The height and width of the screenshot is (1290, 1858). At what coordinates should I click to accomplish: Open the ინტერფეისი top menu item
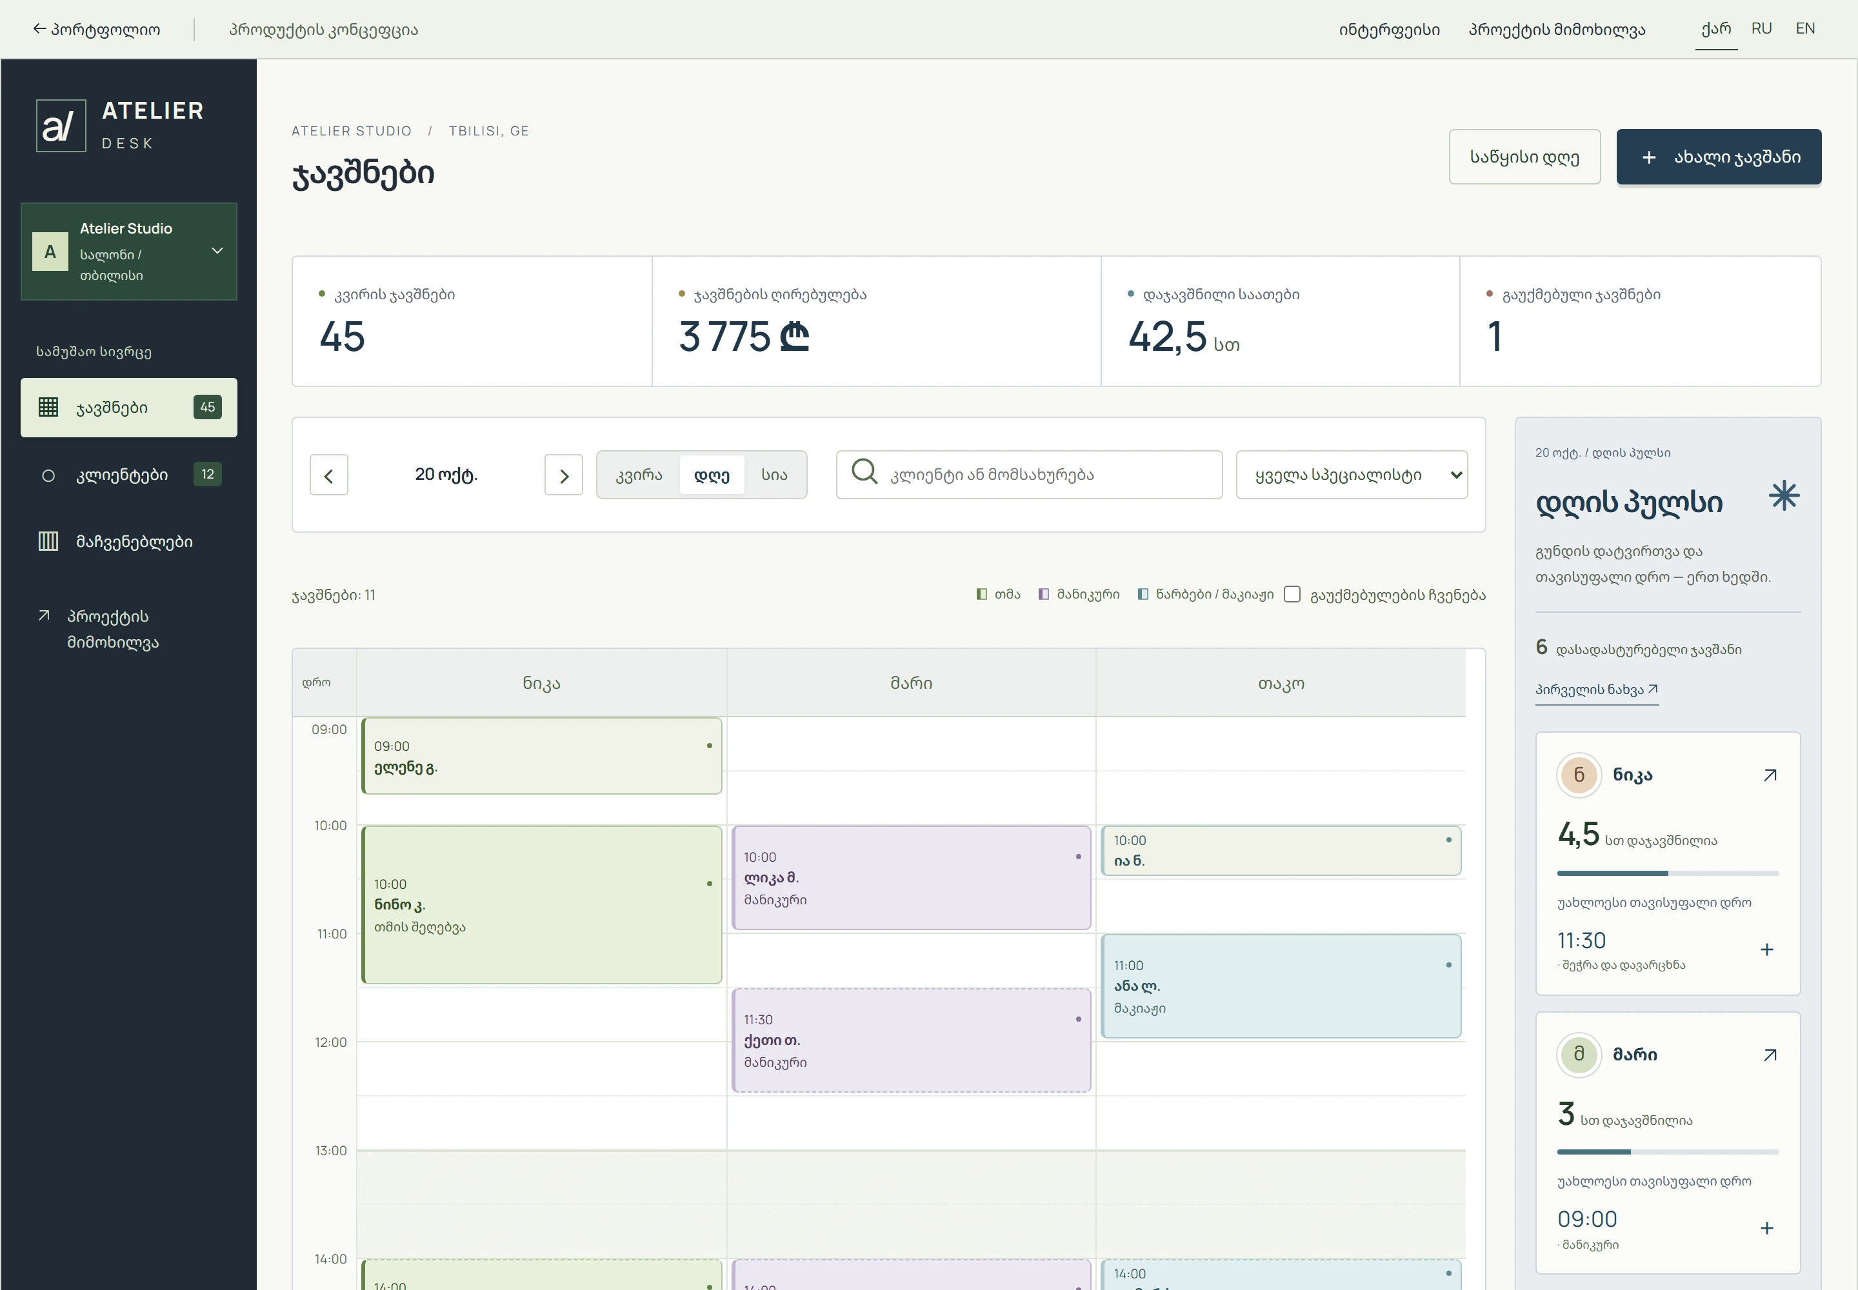tap(1388, 30)
